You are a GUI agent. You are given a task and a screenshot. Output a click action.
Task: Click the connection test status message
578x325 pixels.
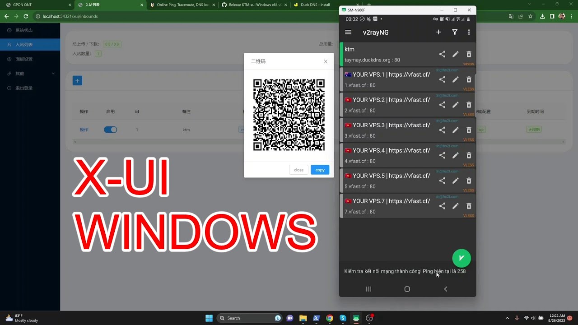click(x=405, y=271)
